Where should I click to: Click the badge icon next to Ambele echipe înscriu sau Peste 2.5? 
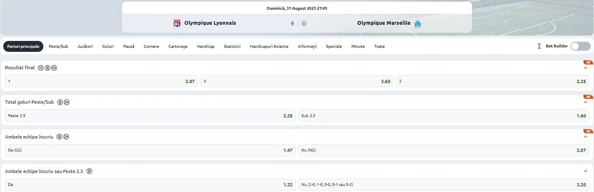click(89, 171)
